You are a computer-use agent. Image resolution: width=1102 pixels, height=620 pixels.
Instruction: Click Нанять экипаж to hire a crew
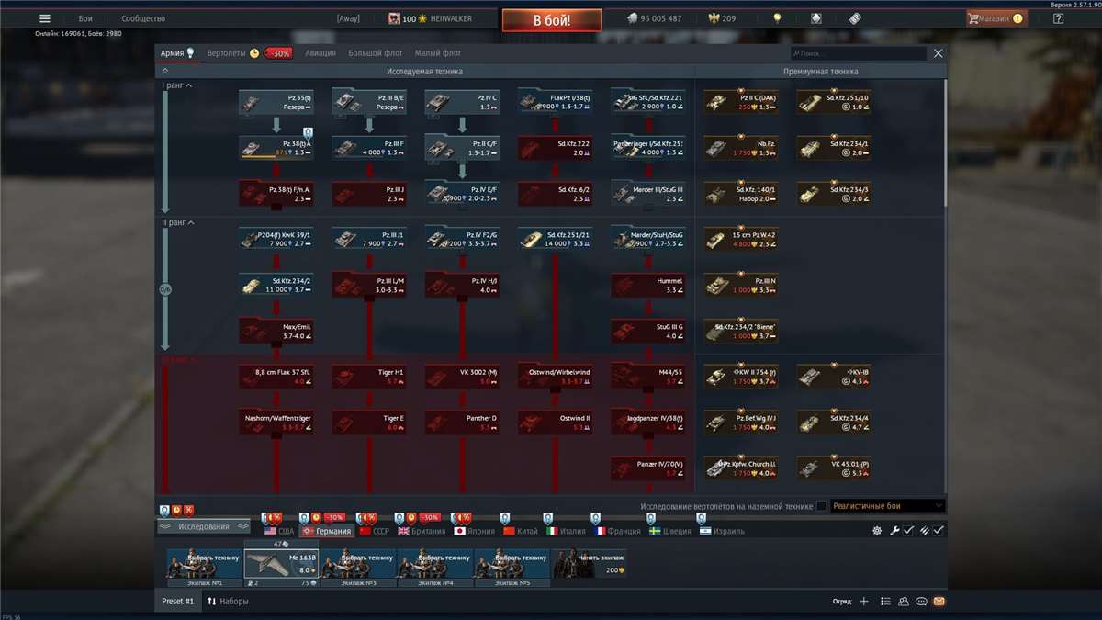pos(590,563)
